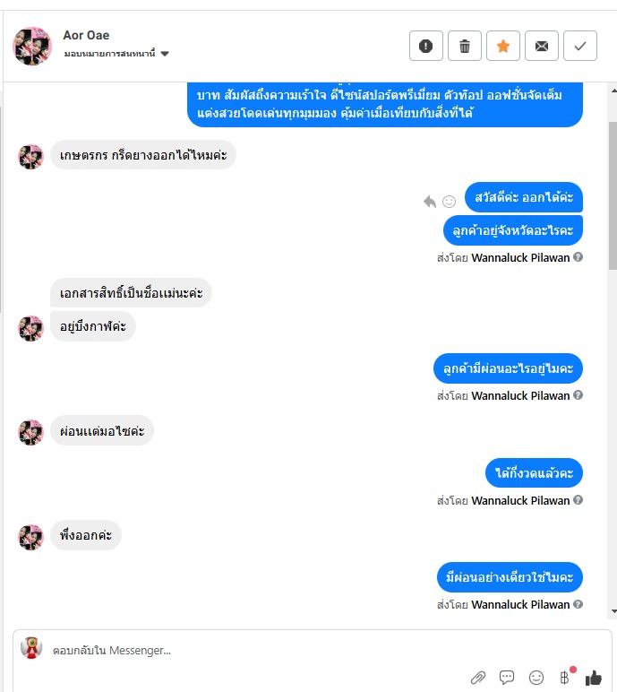Attach a file with paperclip icon
This screenshot has width=617, height=692.
478,677
